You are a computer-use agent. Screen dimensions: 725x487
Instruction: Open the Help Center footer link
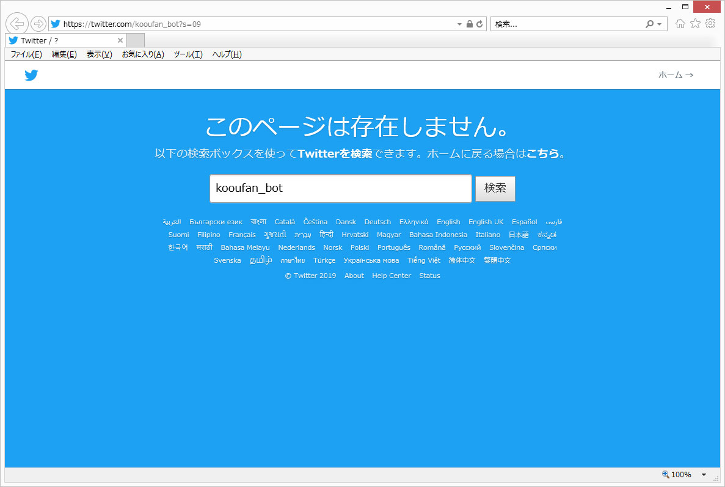pyautogui.click(x=392, y=276)
